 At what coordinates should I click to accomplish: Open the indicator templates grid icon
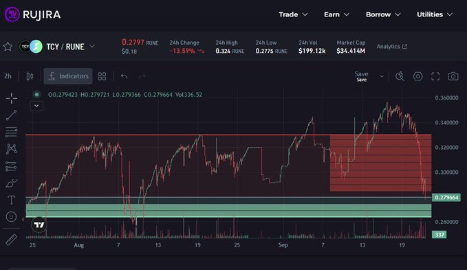pyautogui.click(x=102, y=76)
